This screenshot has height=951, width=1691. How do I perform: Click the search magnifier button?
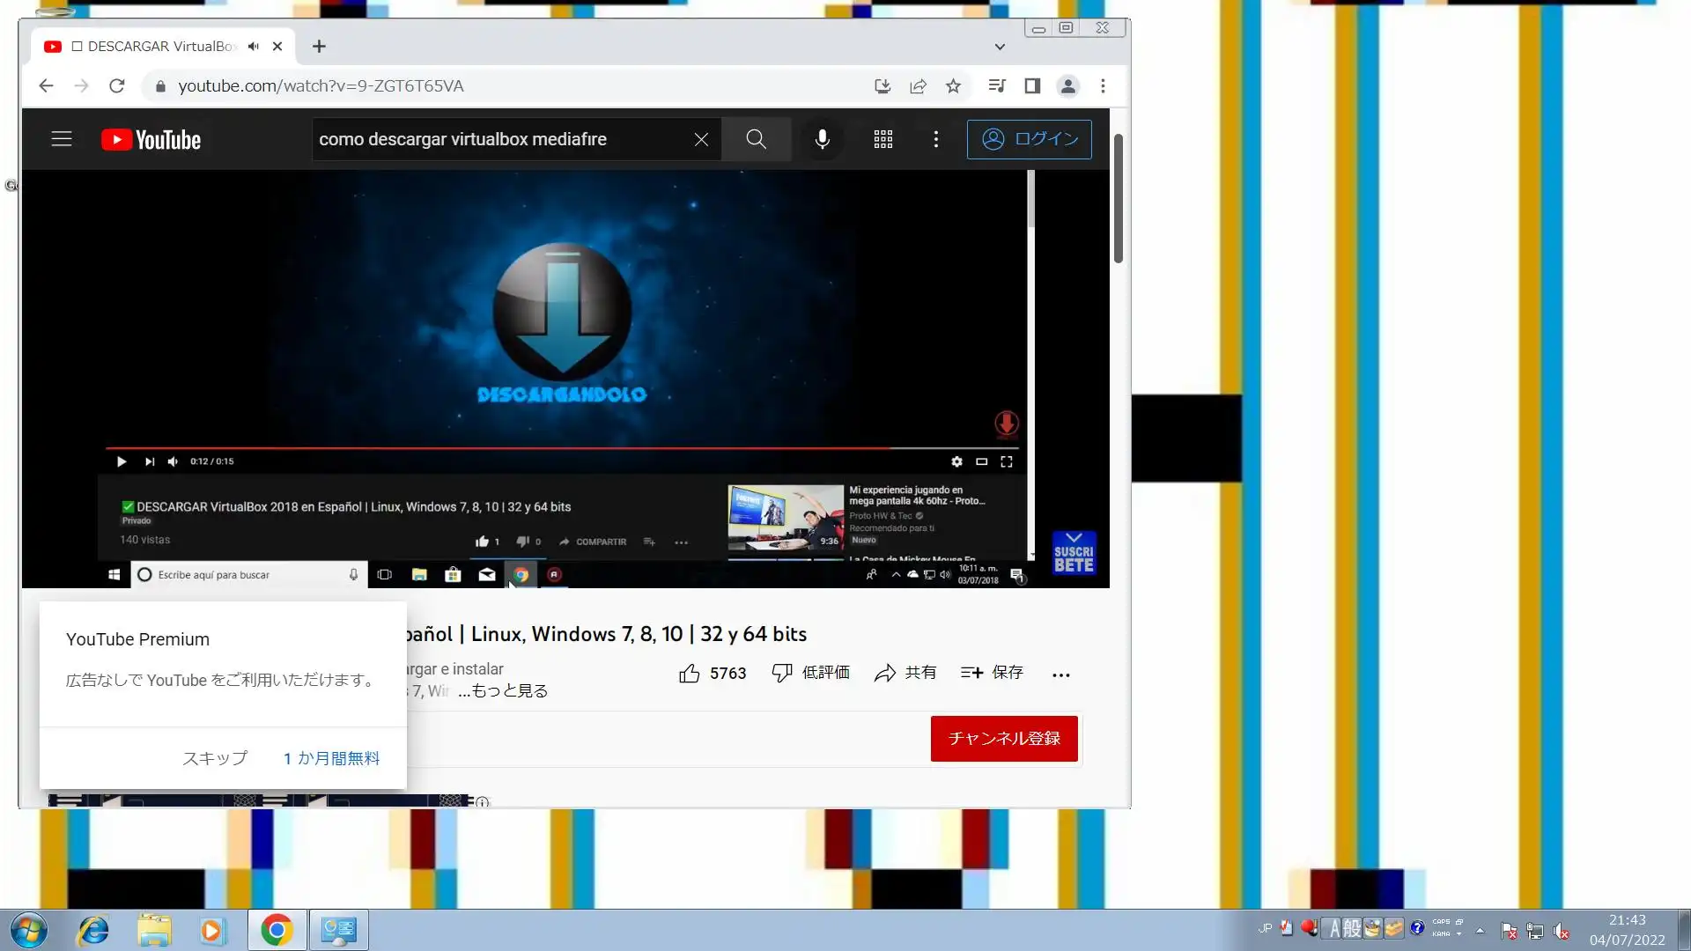click(756, 139)
